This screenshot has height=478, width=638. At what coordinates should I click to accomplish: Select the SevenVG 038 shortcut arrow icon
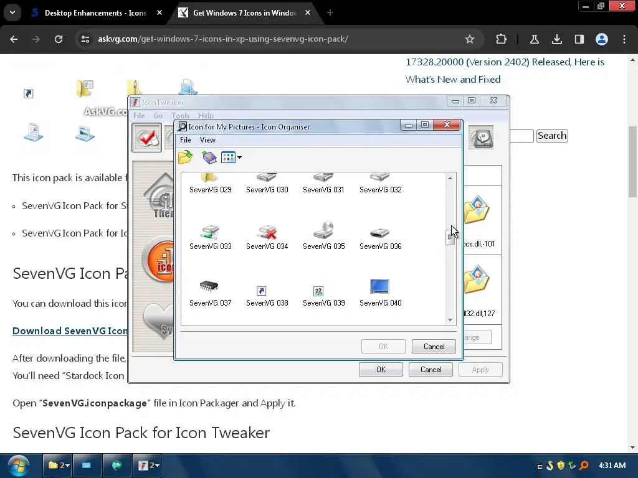pos(261,291)
